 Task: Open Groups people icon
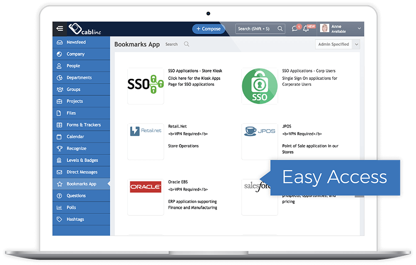(x=60, y=89)
